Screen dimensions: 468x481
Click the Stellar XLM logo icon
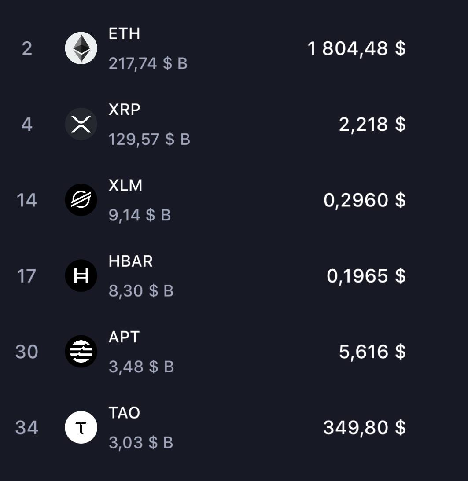[x=81, y=200]
